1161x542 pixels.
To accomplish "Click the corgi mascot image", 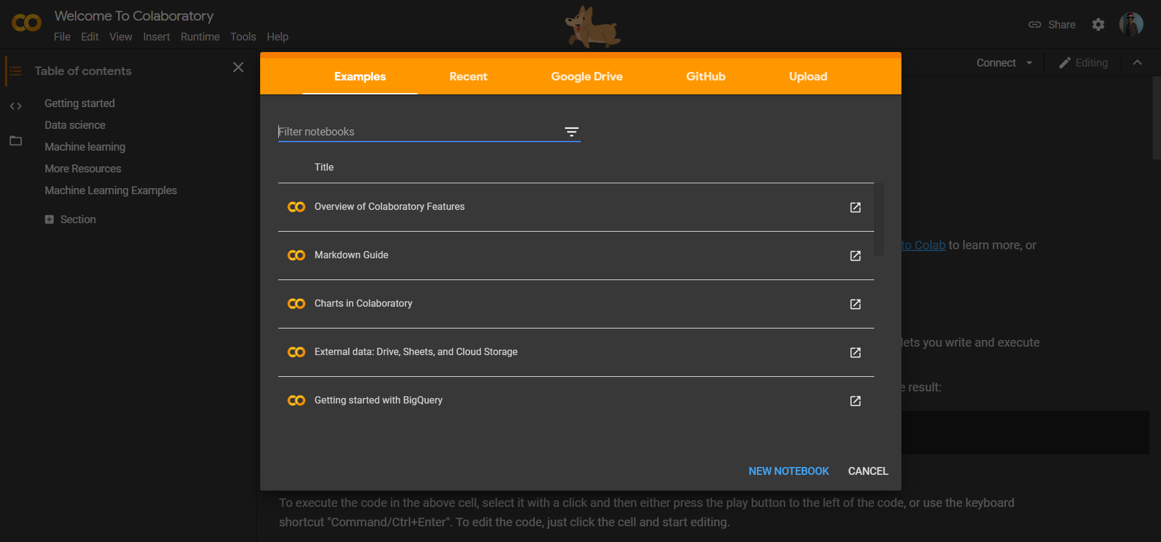I will point(593,27).
